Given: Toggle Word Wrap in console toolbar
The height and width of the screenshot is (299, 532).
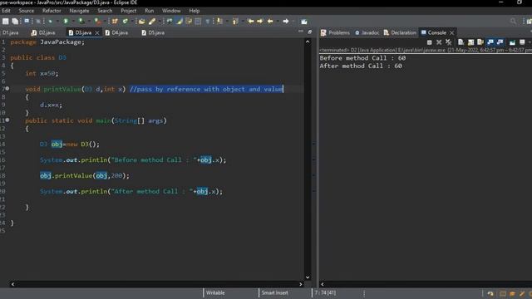Looking at the screenshot, I should tap(480, 42).
